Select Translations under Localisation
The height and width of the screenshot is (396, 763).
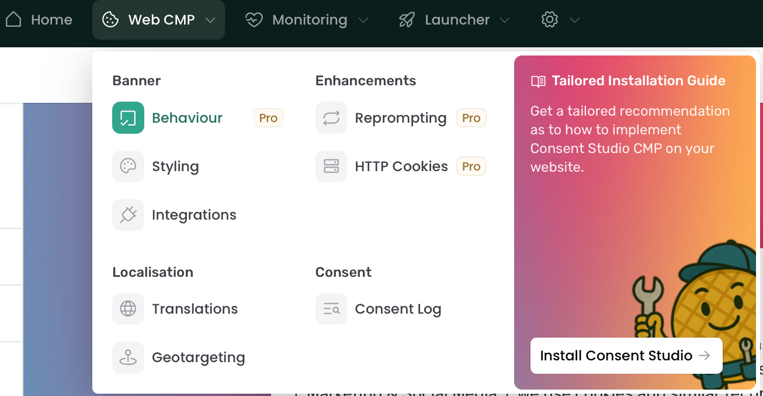click(x=195, y=309)
